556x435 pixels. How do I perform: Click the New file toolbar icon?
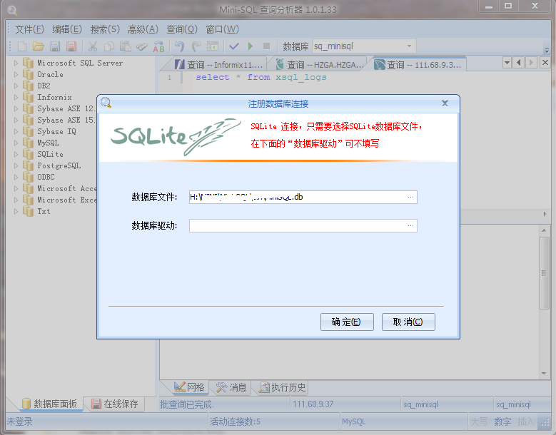click(x=22, y=46)
